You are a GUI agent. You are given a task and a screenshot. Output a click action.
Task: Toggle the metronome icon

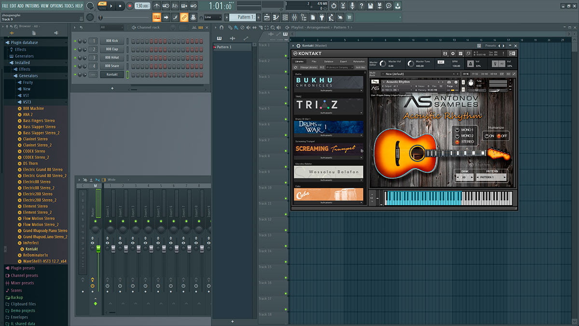pyautogui.click(x=157, y=6)
